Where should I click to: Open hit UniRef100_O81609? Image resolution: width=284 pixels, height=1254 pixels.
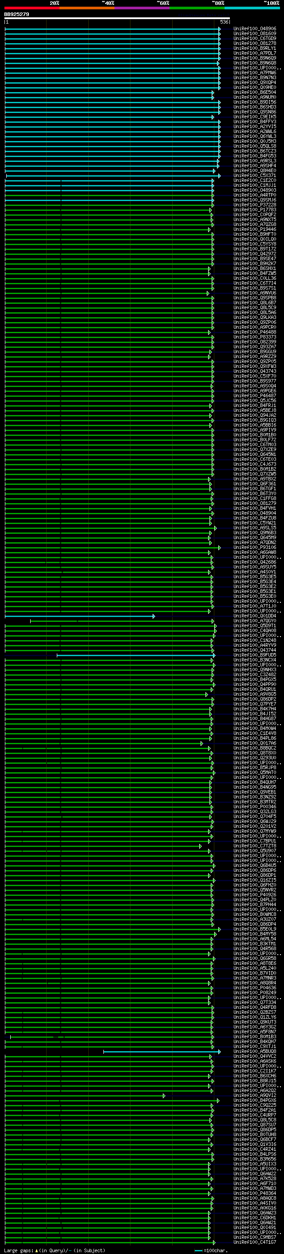point(255,34)
